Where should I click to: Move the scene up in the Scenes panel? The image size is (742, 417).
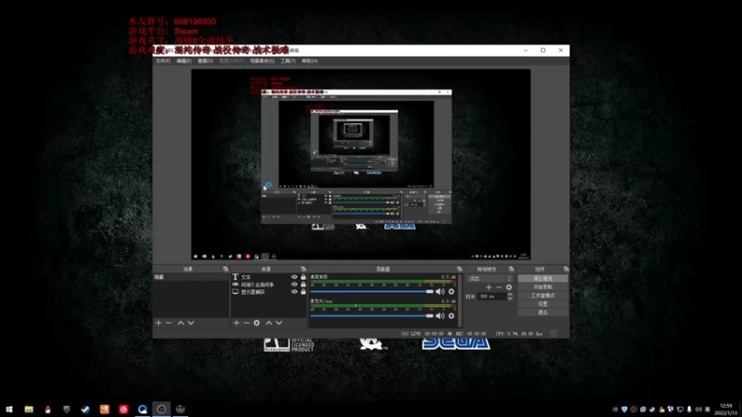tap(180, 322)
